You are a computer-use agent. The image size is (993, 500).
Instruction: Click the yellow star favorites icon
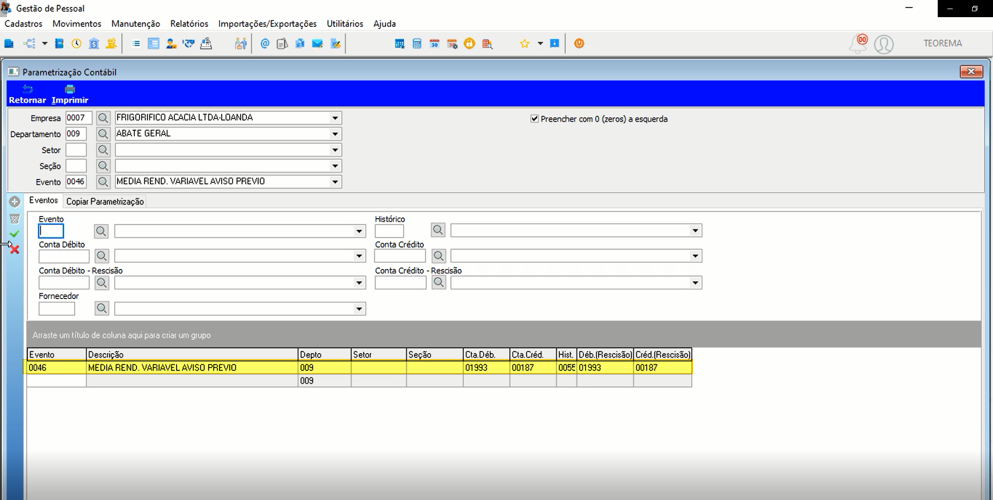pyautogui.click(x=524, y=43)
